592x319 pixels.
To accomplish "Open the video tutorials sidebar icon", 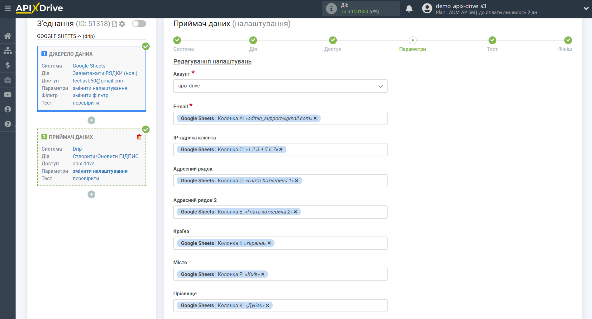I will [x=8, y=95].
